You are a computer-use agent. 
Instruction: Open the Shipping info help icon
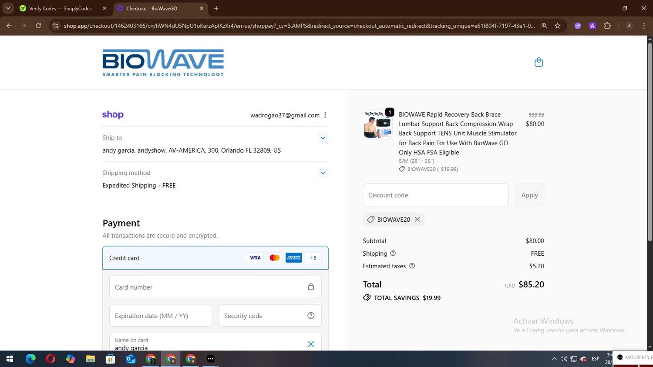(393, 253)
